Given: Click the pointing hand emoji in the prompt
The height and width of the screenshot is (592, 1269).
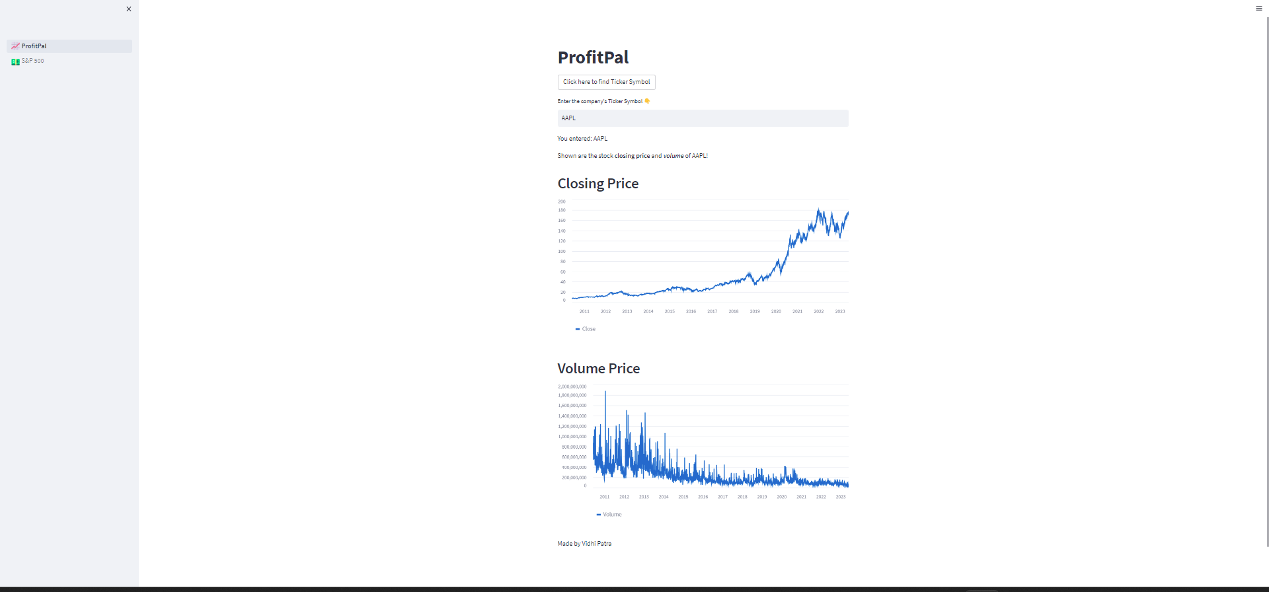Looking at the screenshot, I should click(x=647, y=100).
